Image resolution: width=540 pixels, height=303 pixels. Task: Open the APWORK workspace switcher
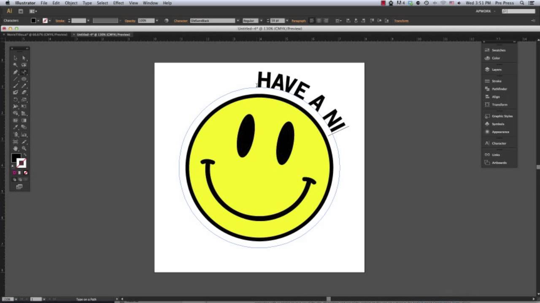485,11
